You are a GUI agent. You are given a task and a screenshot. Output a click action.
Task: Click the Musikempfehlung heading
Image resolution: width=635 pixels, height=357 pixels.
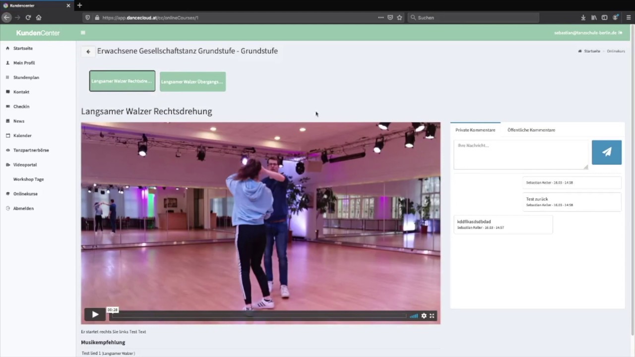pos(103,342)
